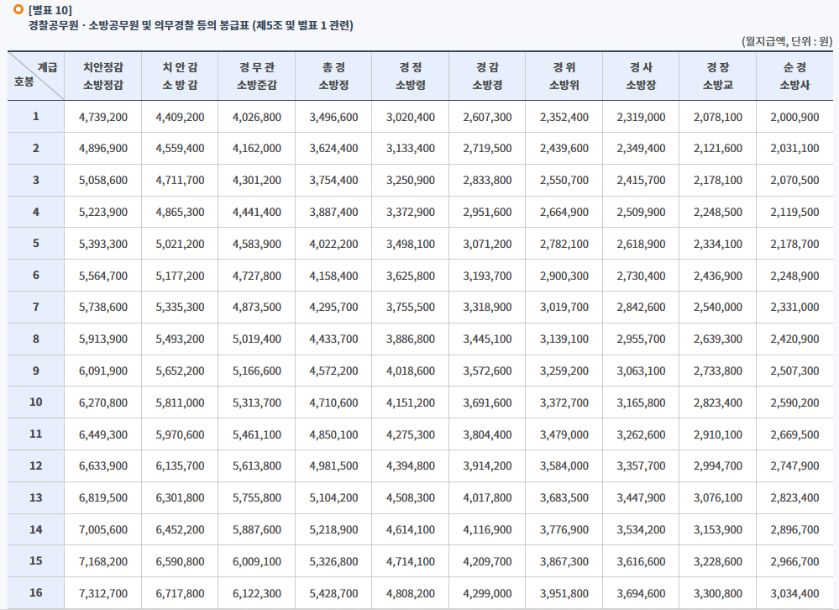Select the '[별표 10]' heading text
Viewport: 839px width, 610px height.
coord(50,9)
